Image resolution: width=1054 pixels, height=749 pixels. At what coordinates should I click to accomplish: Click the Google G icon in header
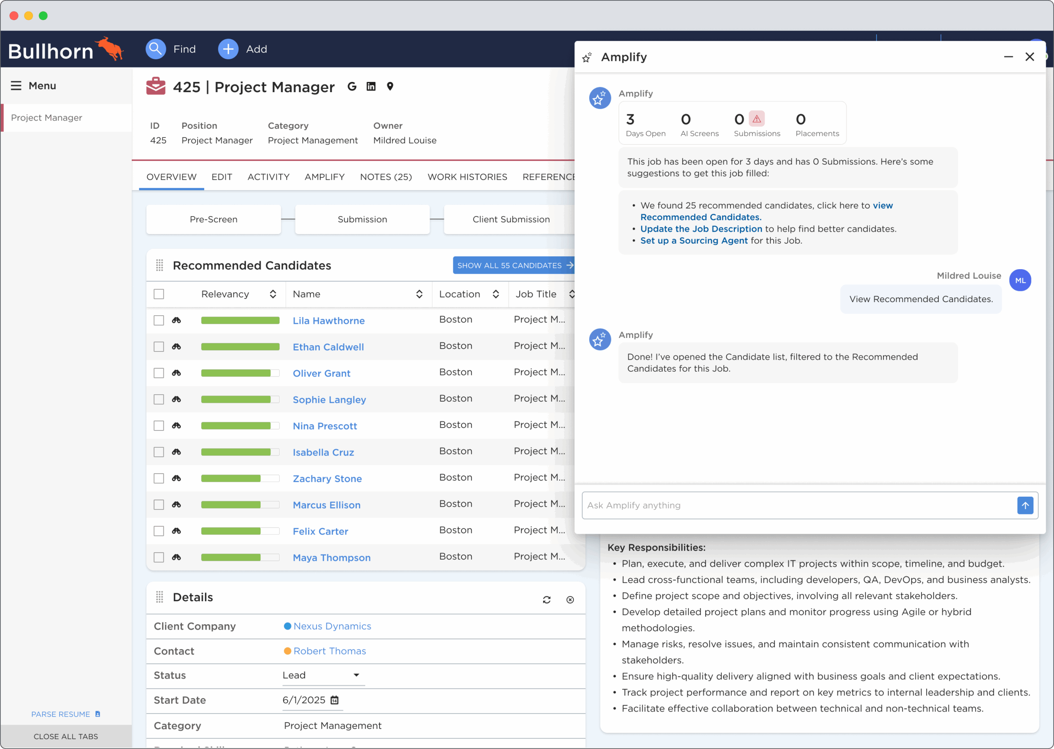point(352,86)
